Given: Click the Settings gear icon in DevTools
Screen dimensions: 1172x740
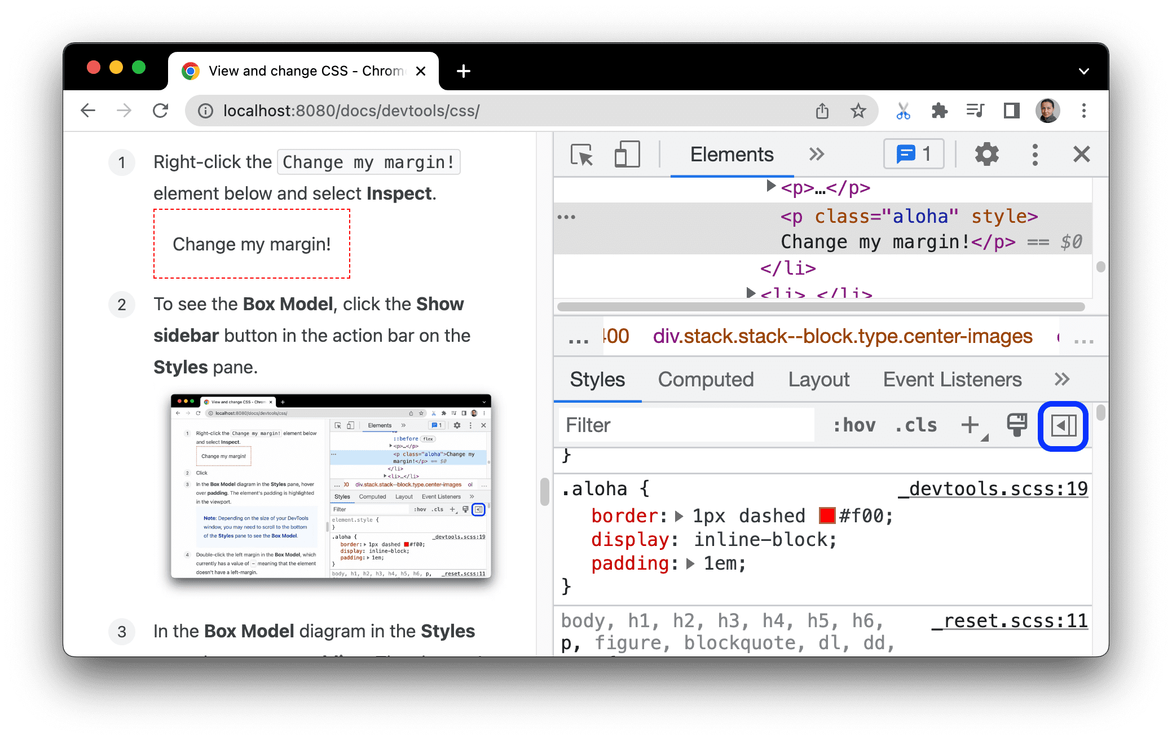Looking at the screenshot, I should [x=982, y=155].
